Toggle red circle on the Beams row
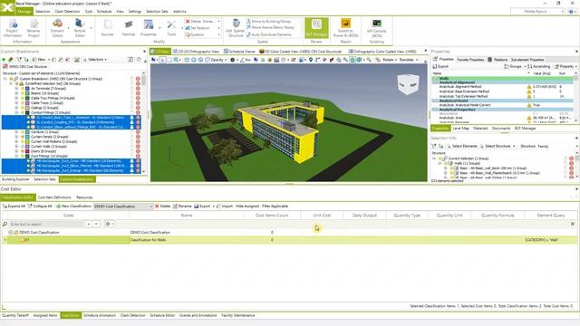The image size is (580, 326). click(x=138, y=93)
